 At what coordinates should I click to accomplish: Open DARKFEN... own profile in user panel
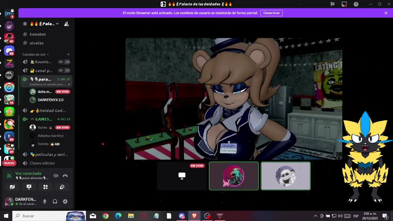coord(21,202)
